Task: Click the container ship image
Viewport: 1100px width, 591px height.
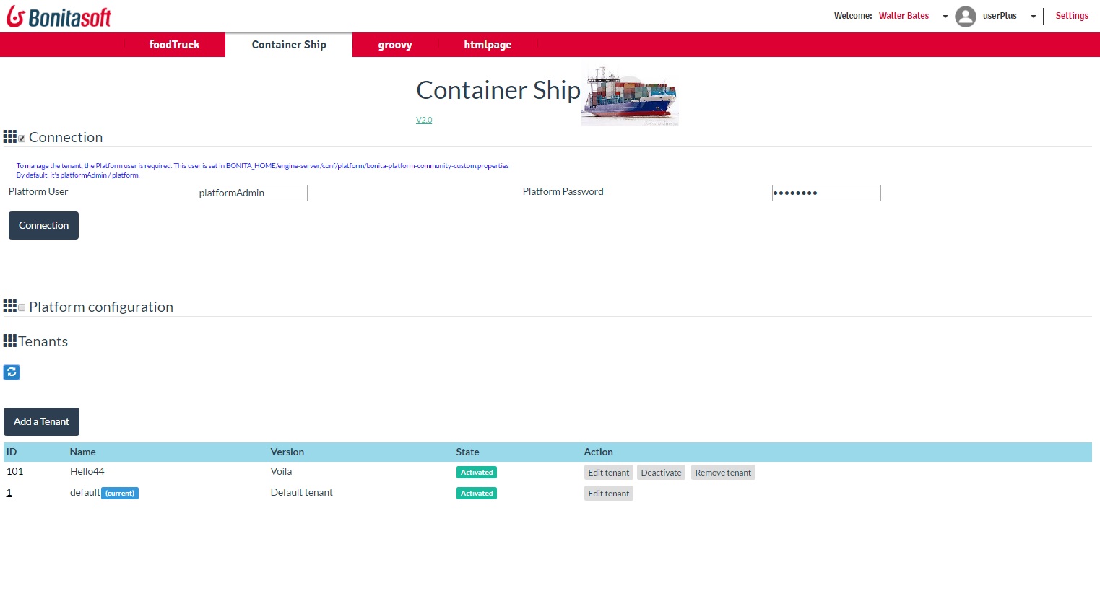Action: pos(630,97)
